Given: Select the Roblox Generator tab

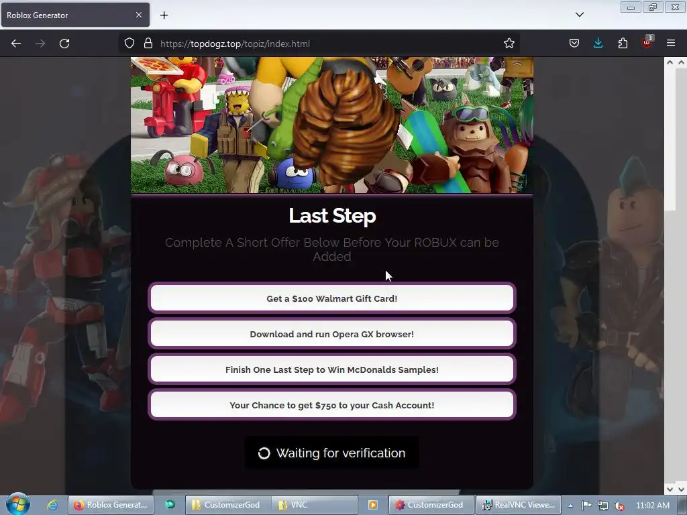Looking at the screenshot, I should coord(75,15).
